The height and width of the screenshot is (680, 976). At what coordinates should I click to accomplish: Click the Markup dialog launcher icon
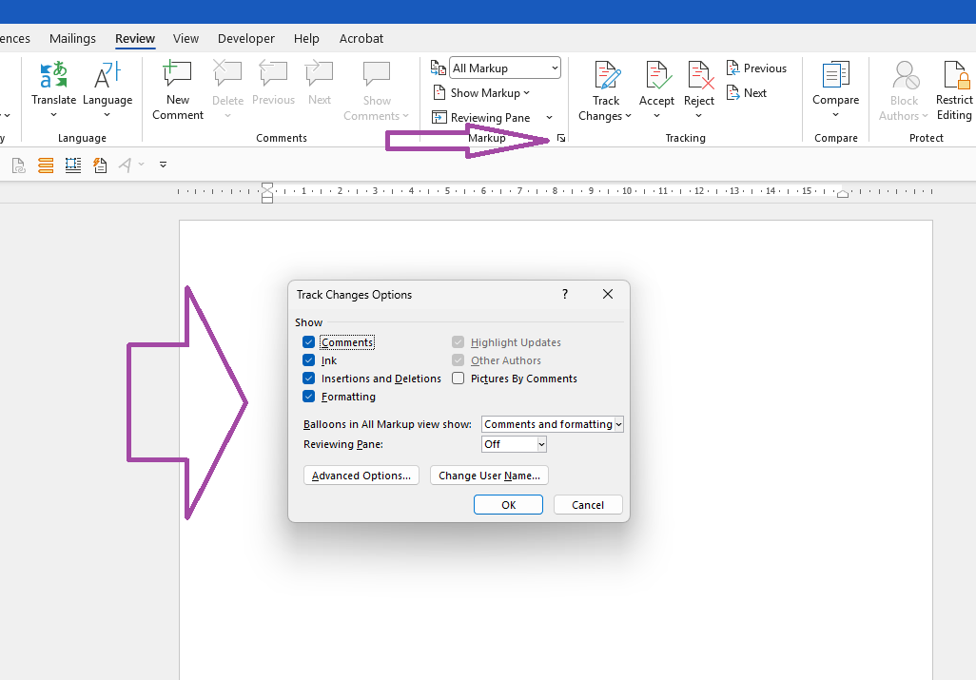pos(561,138)
